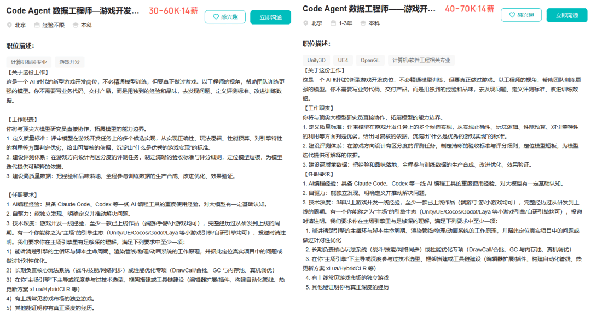
Task: Click right 【工作职责】 heading
Action: pos(319,108)
